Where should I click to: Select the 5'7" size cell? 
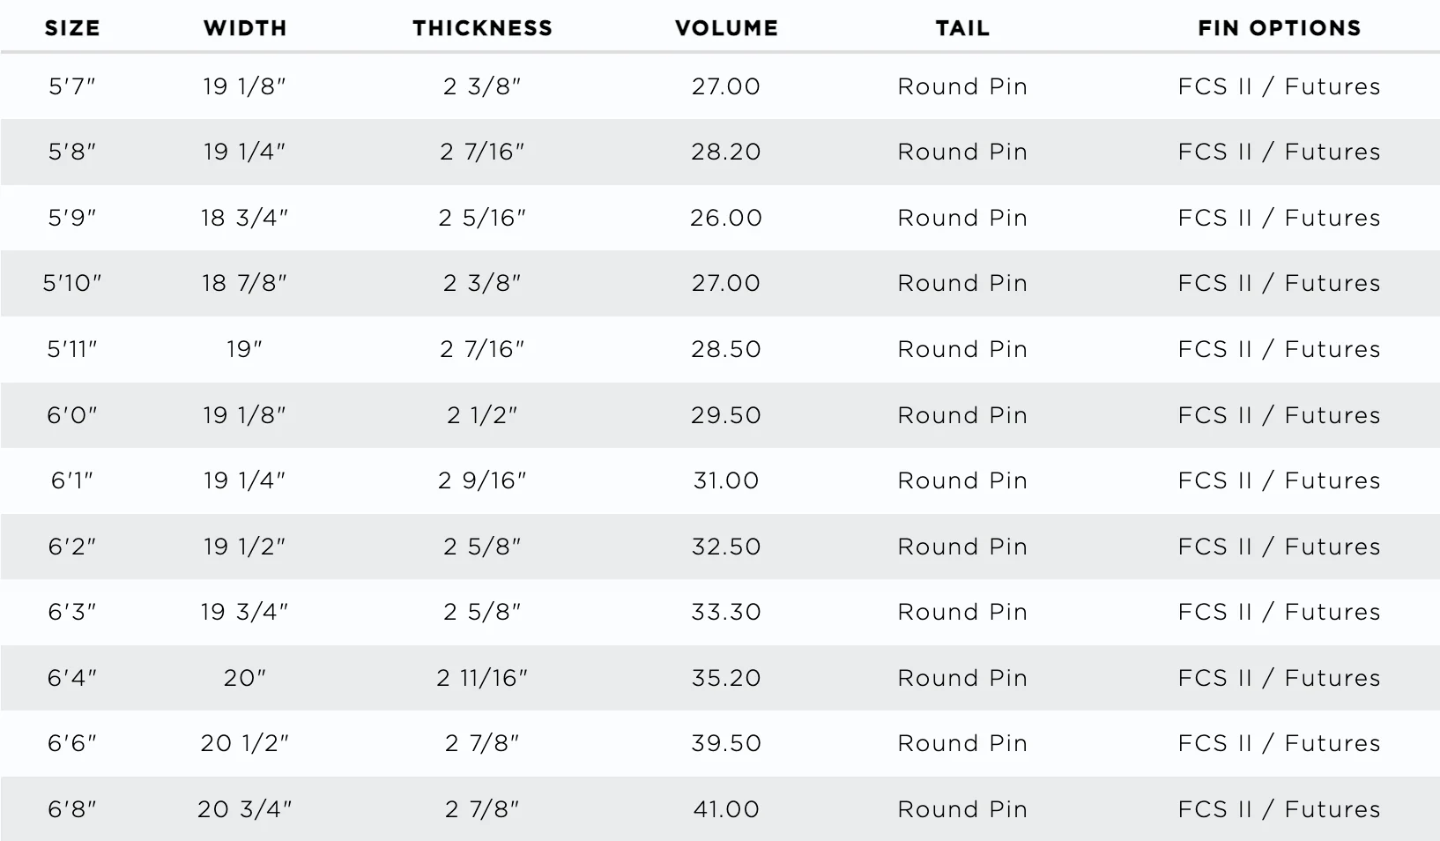pyautogui.click(x=72, y=86)
